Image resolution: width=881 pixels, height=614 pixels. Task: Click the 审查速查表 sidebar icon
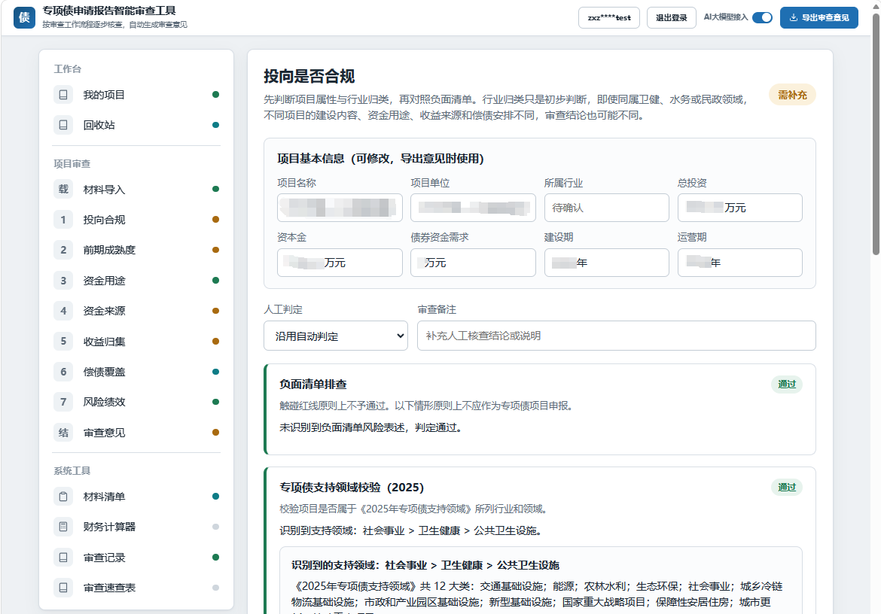pos(63,588)
